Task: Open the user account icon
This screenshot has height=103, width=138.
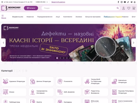Action: coord(124,8)
